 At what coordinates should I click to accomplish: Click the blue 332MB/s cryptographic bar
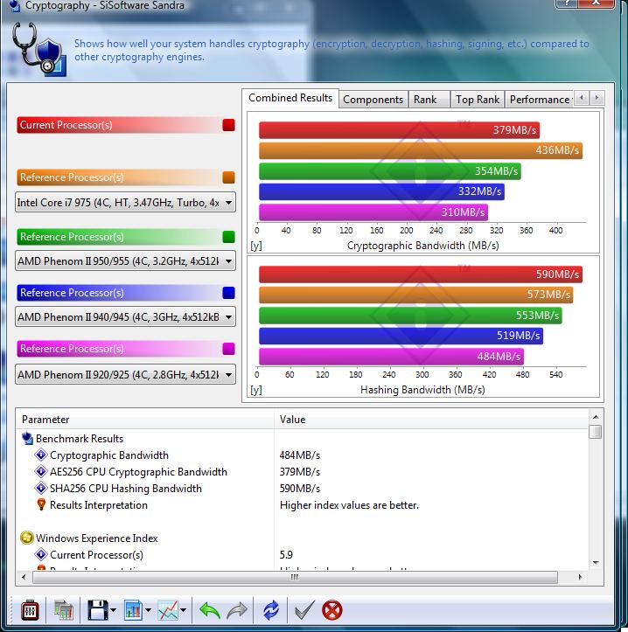tap(381, 191)
